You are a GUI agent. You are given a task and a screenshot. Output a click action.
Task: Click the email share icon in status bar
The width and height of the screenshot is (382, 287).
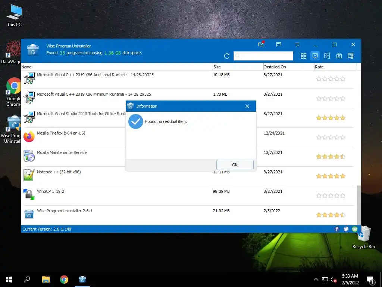355,229
